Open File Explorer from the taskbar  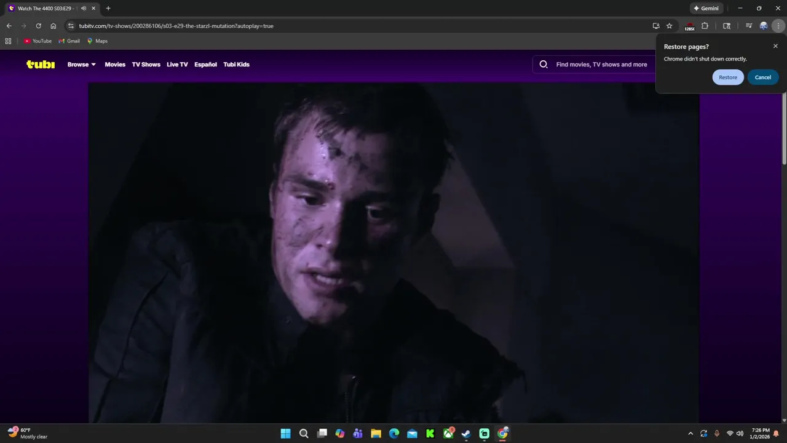coord(376,433)
